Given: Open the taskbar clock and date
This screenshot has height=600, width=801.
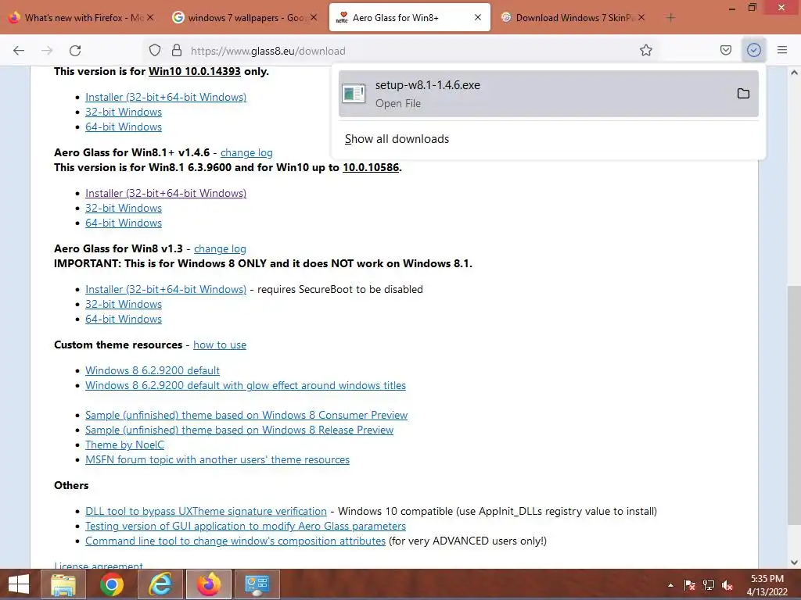Looking at the screenshot, I should (x=767, y=584).
